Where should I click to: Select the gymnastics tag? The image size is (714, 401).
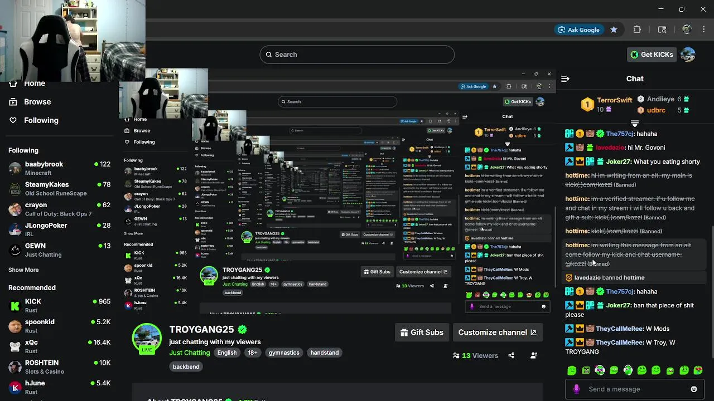coord(284,353)
